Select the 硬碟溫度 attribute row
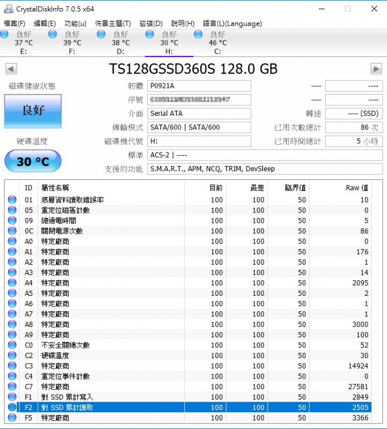The height and width of the screenshot is (429, 387). (x=188, y=355)
